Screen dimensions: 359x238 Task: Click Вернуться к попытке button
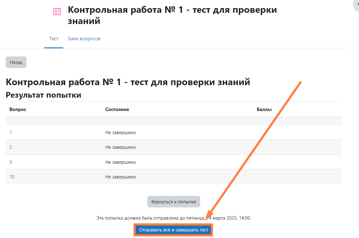pyautogui.click(x=173, y=202)
